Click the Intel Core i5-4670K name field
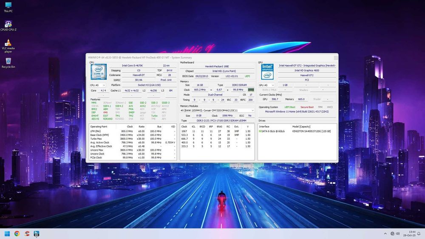Image resolution: width=425 pixels, height=239 pixels. coord(132,65)
